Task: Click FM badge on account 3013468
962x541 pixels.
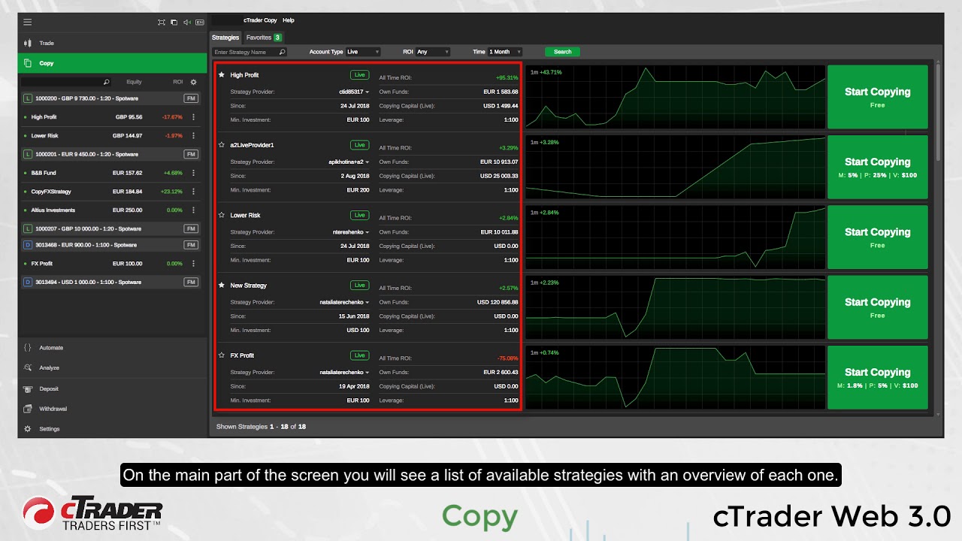Action: (191, 245)
